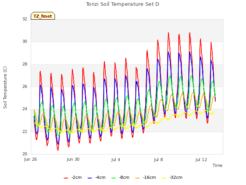Viewport: 246px width, 185px height.
Task: Click the green -8cm legend swatch
Action: [114, 178]
